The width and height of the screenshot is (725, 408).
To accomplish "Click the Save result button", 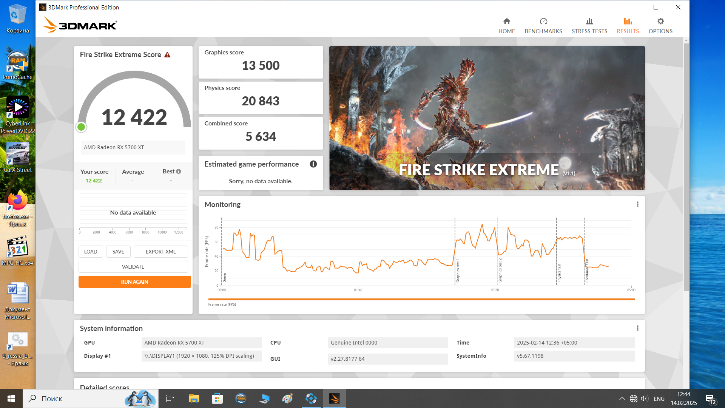I will (x=118, y=252).
